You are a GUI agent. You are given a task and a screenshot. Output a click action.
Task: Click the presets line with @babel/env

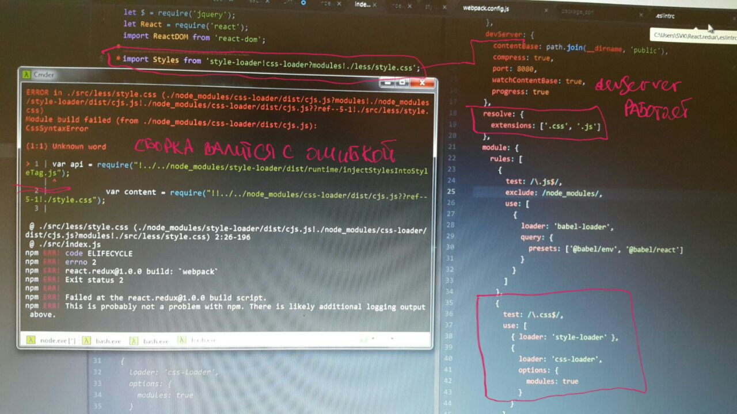coord(605,250)
